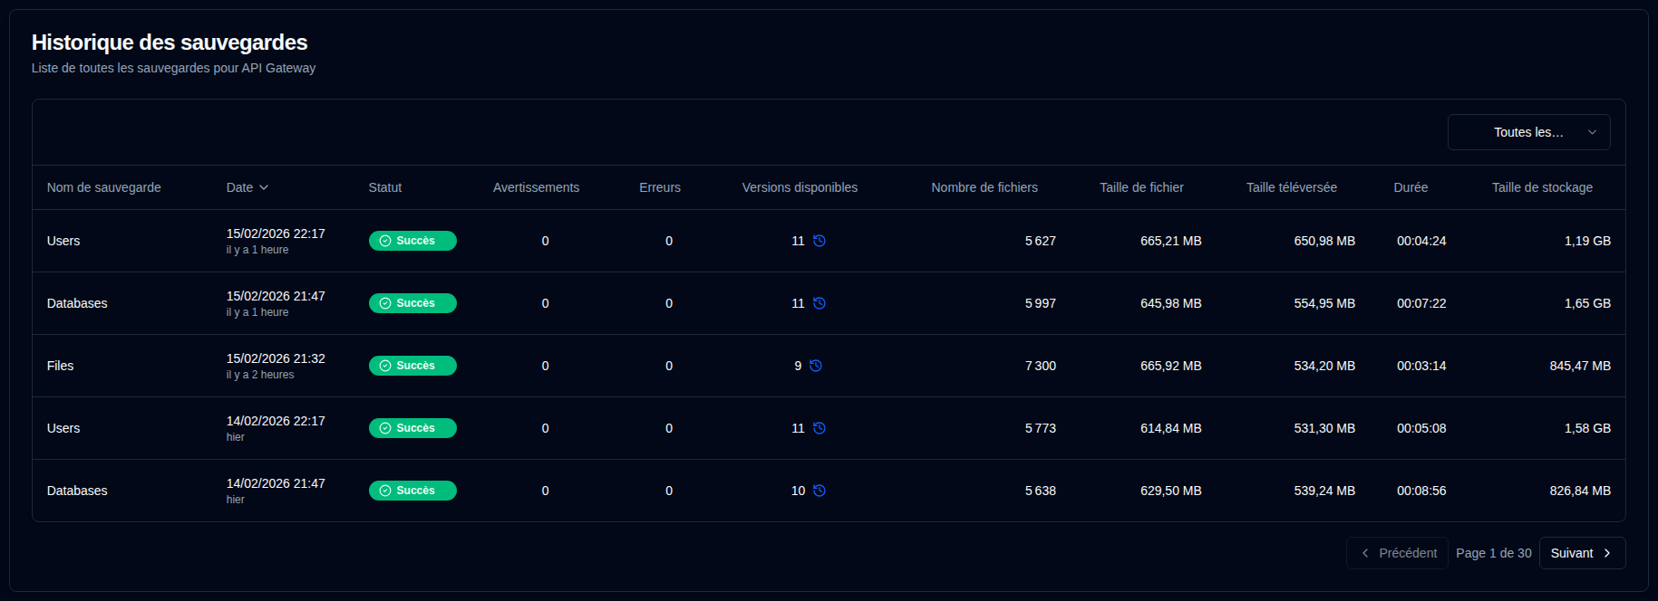Click restore versions icon for Users 15/02/2026 backup
The height and width of the screenshot is (601, 1658).
(819, 241)
